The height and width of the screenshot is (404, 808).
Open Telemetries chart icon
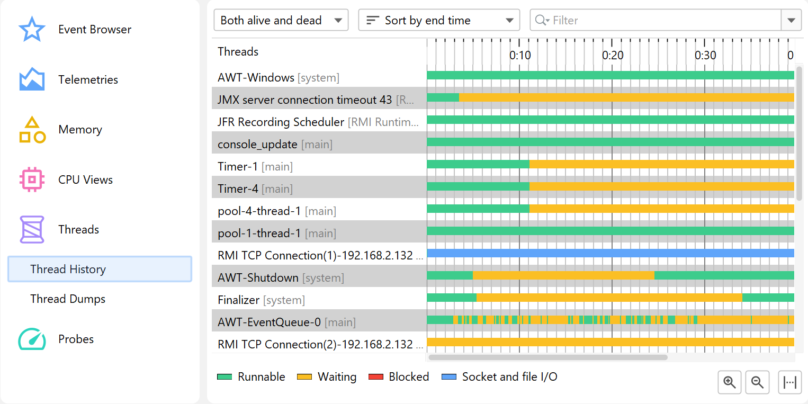32,79
